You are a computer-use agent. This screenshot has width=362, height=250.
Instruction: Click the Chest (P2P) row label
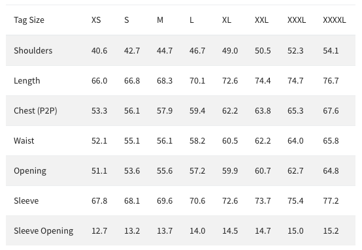pos(35,111)
